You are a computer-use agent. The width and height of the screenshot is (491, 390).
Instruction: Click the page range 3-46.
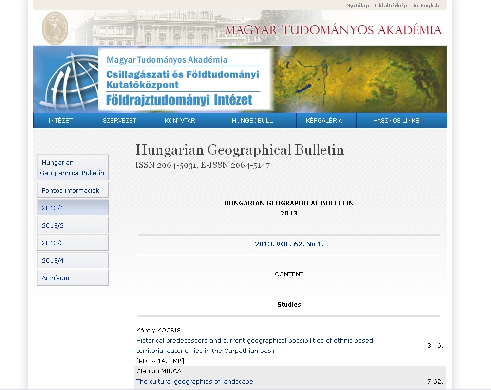coord(435,346)
